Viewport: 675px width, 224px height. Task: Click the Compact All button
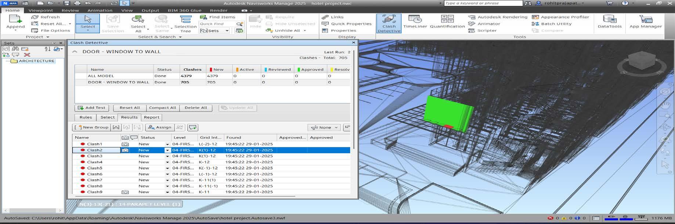[x=162, y=108]
